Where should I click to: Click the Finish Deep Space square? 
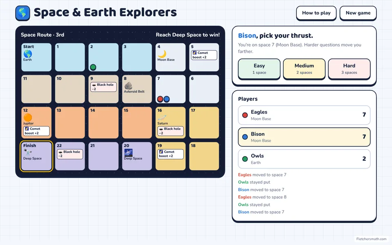pyautogui.click(x=36, y=156)
